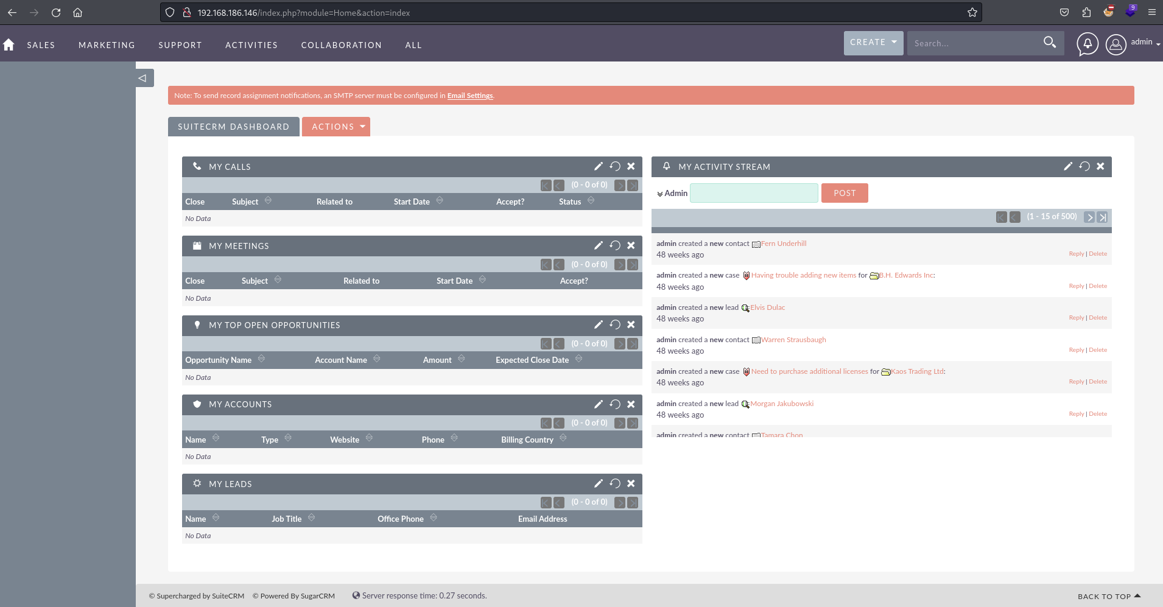Open the Email Settings link
Image resolution: width=1163 pixels, height=607 pixels.
469,96
